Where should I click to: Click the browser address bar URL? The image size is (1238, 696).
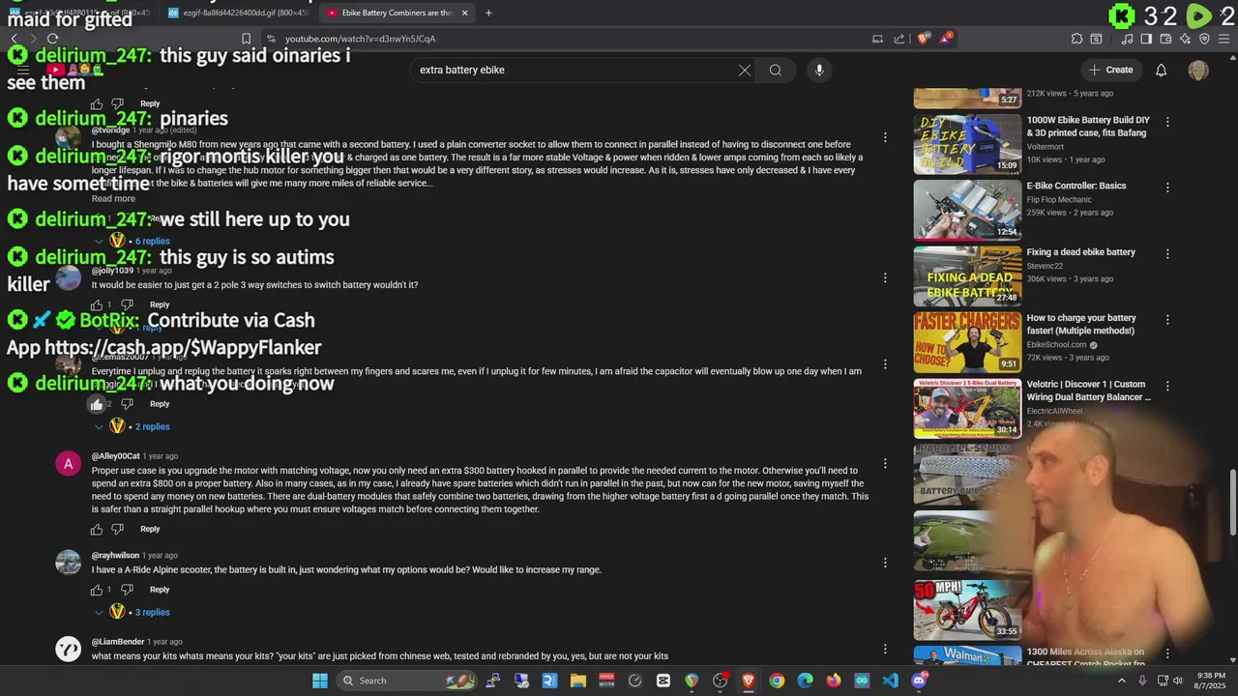[360, 39]
